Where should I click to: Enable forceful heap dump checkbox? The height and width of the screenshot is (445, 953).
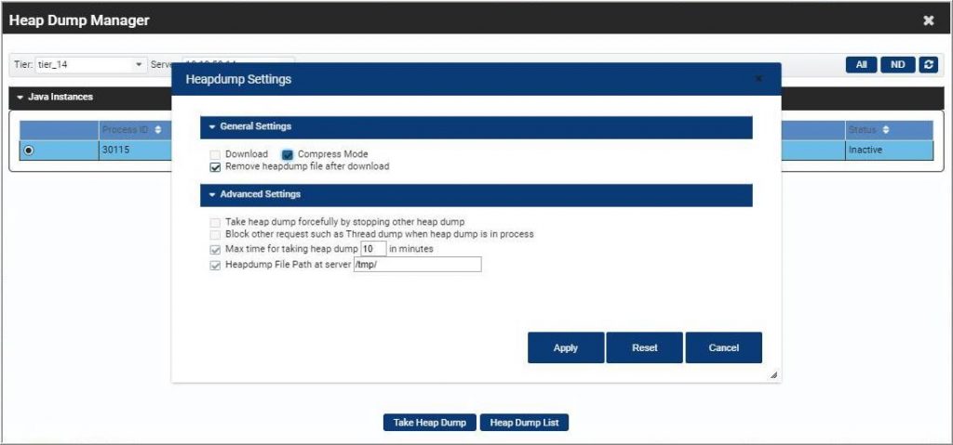[x=216, y=223]
